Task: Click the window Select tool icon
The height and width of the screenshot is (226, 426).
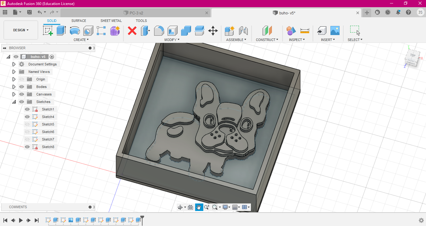Action: 355,31
